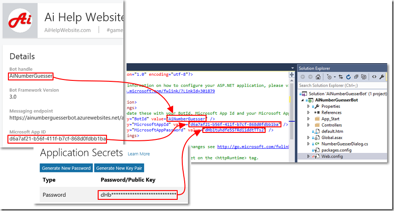Click the Back arrow in Solution Explorer
The width and height of the screenshot is (394, 211).
click(x=303, y=77)
